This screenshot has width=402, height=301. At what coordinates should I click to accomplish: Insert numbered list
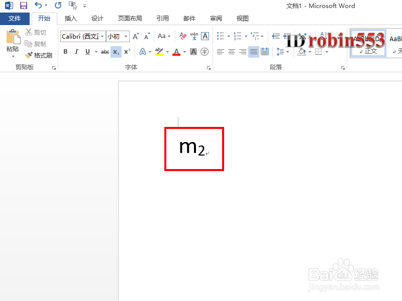tap(238, 36)
